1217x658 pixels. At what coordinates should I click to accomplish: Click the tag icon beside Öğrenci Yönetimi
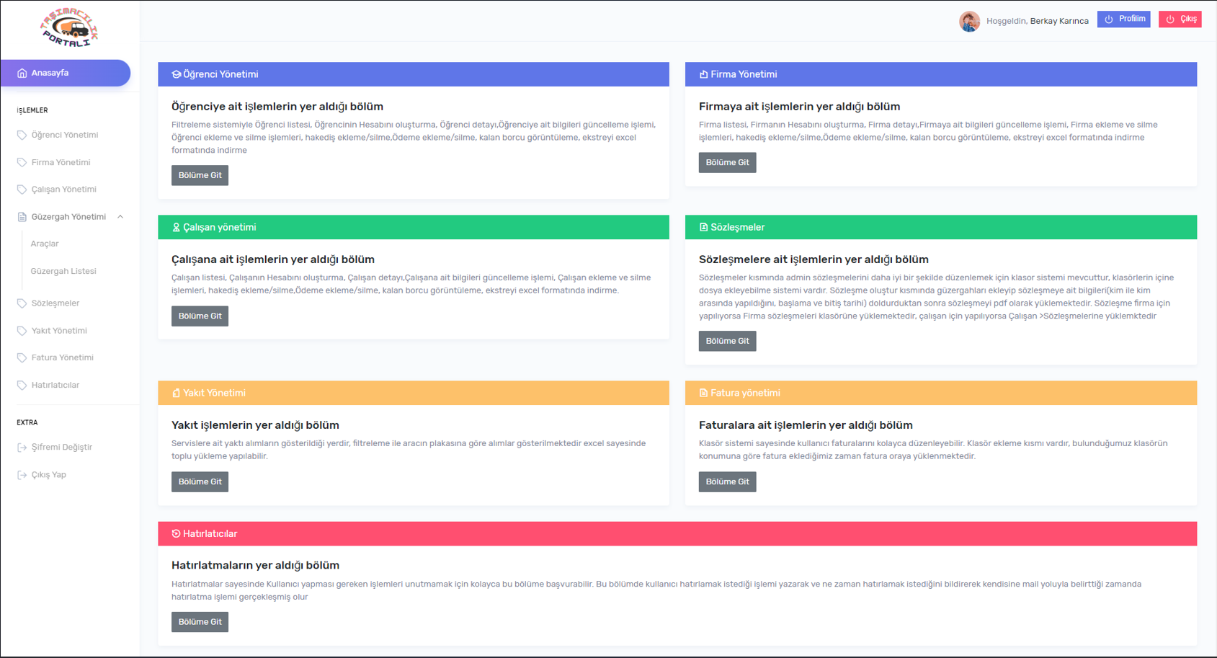point(22,135)
